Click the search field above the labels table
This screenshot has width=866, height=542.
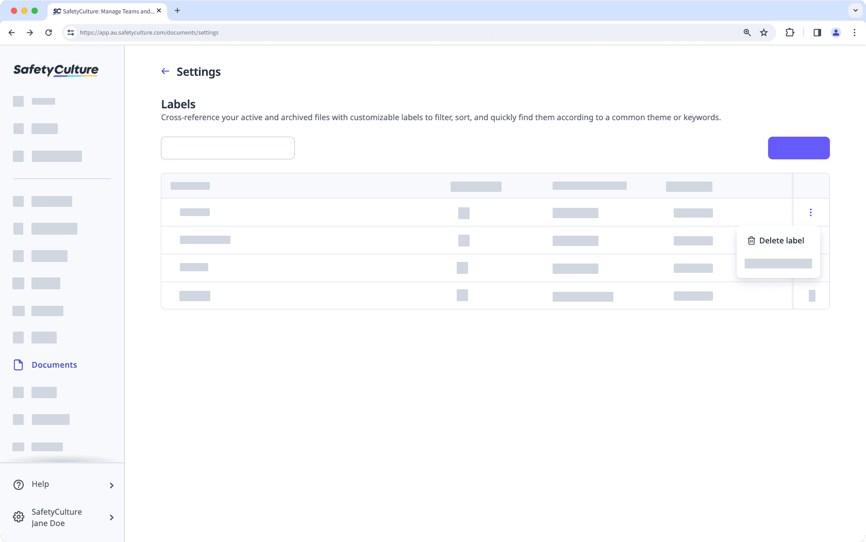coord(227,148)
